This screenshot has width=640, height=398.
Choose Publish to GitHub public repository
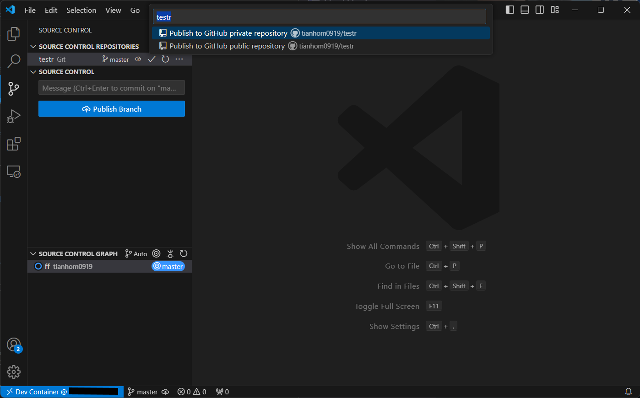pyautogui.click(x=321, y=46)
